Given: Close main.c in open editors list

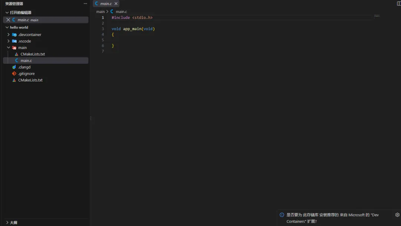Looking at the screenshot, I should (x=8, y=20).
